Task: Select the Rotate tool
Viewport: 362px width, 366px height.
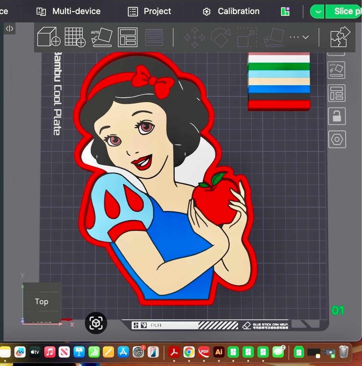Action: pos(221,37)
